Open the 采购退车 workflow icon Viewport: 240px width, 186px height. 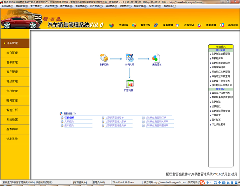(x=156, y=58)
